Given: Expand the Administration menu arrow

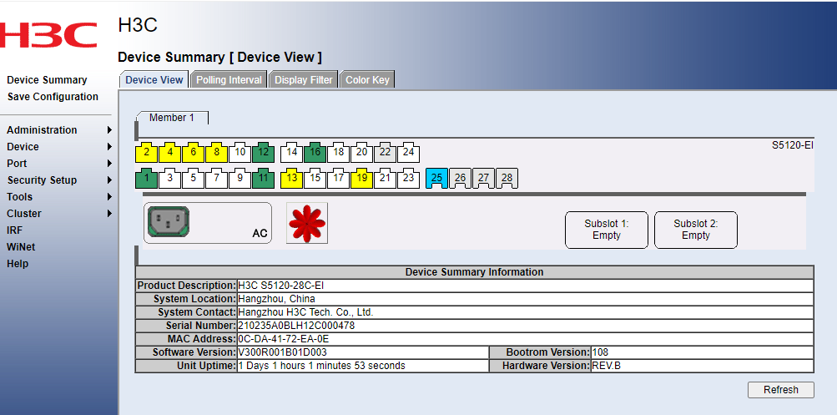Looking at the screenshot, I should (109, 129).
